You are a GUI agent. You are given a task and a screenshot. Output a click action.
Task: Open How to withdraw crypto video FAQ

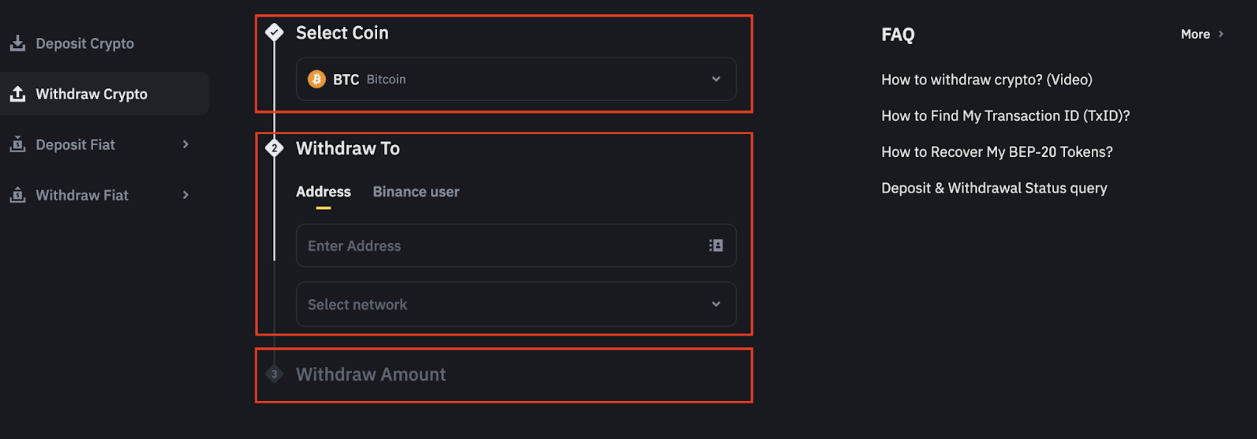tap(987, 80)
